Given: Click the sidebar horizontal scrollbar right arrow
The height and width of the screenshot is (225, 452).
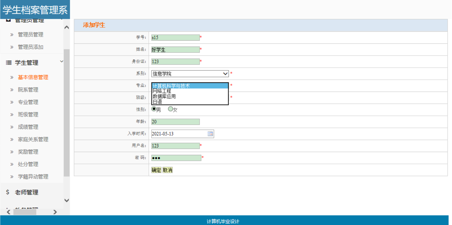Looking at the screenshot, I should click(55, 212).
